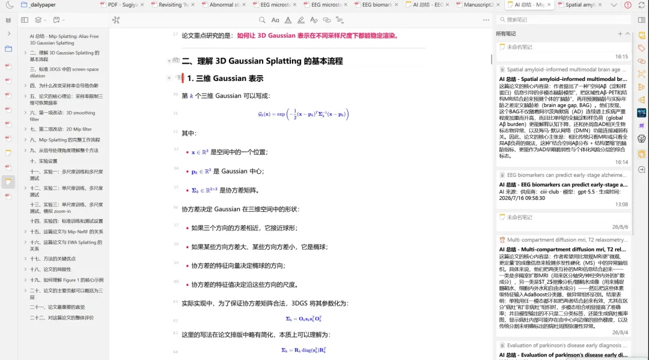Click the sync refresh icon
Viewport: 649px width, 360px height.
[x=642, y=5]
